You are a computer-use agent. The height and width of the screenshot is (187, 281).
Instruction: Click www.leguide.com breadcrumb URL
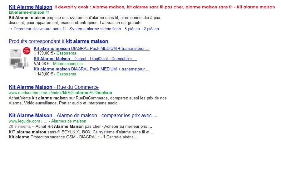click(24, 121)
